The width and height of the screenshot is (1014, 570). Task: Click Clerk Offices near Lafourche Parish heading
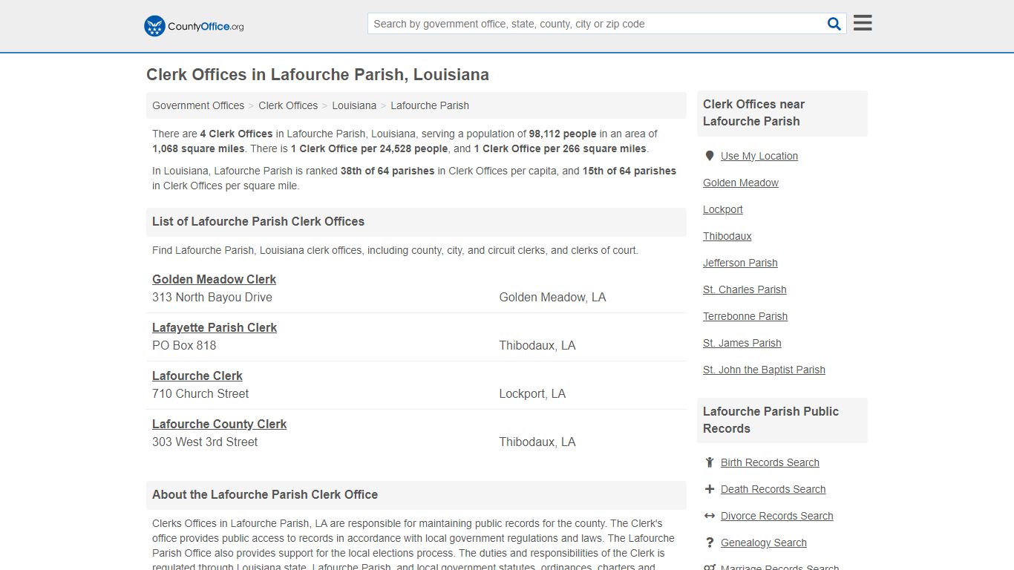point(753,113)
